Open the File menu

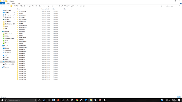click(x=3, y=3)
